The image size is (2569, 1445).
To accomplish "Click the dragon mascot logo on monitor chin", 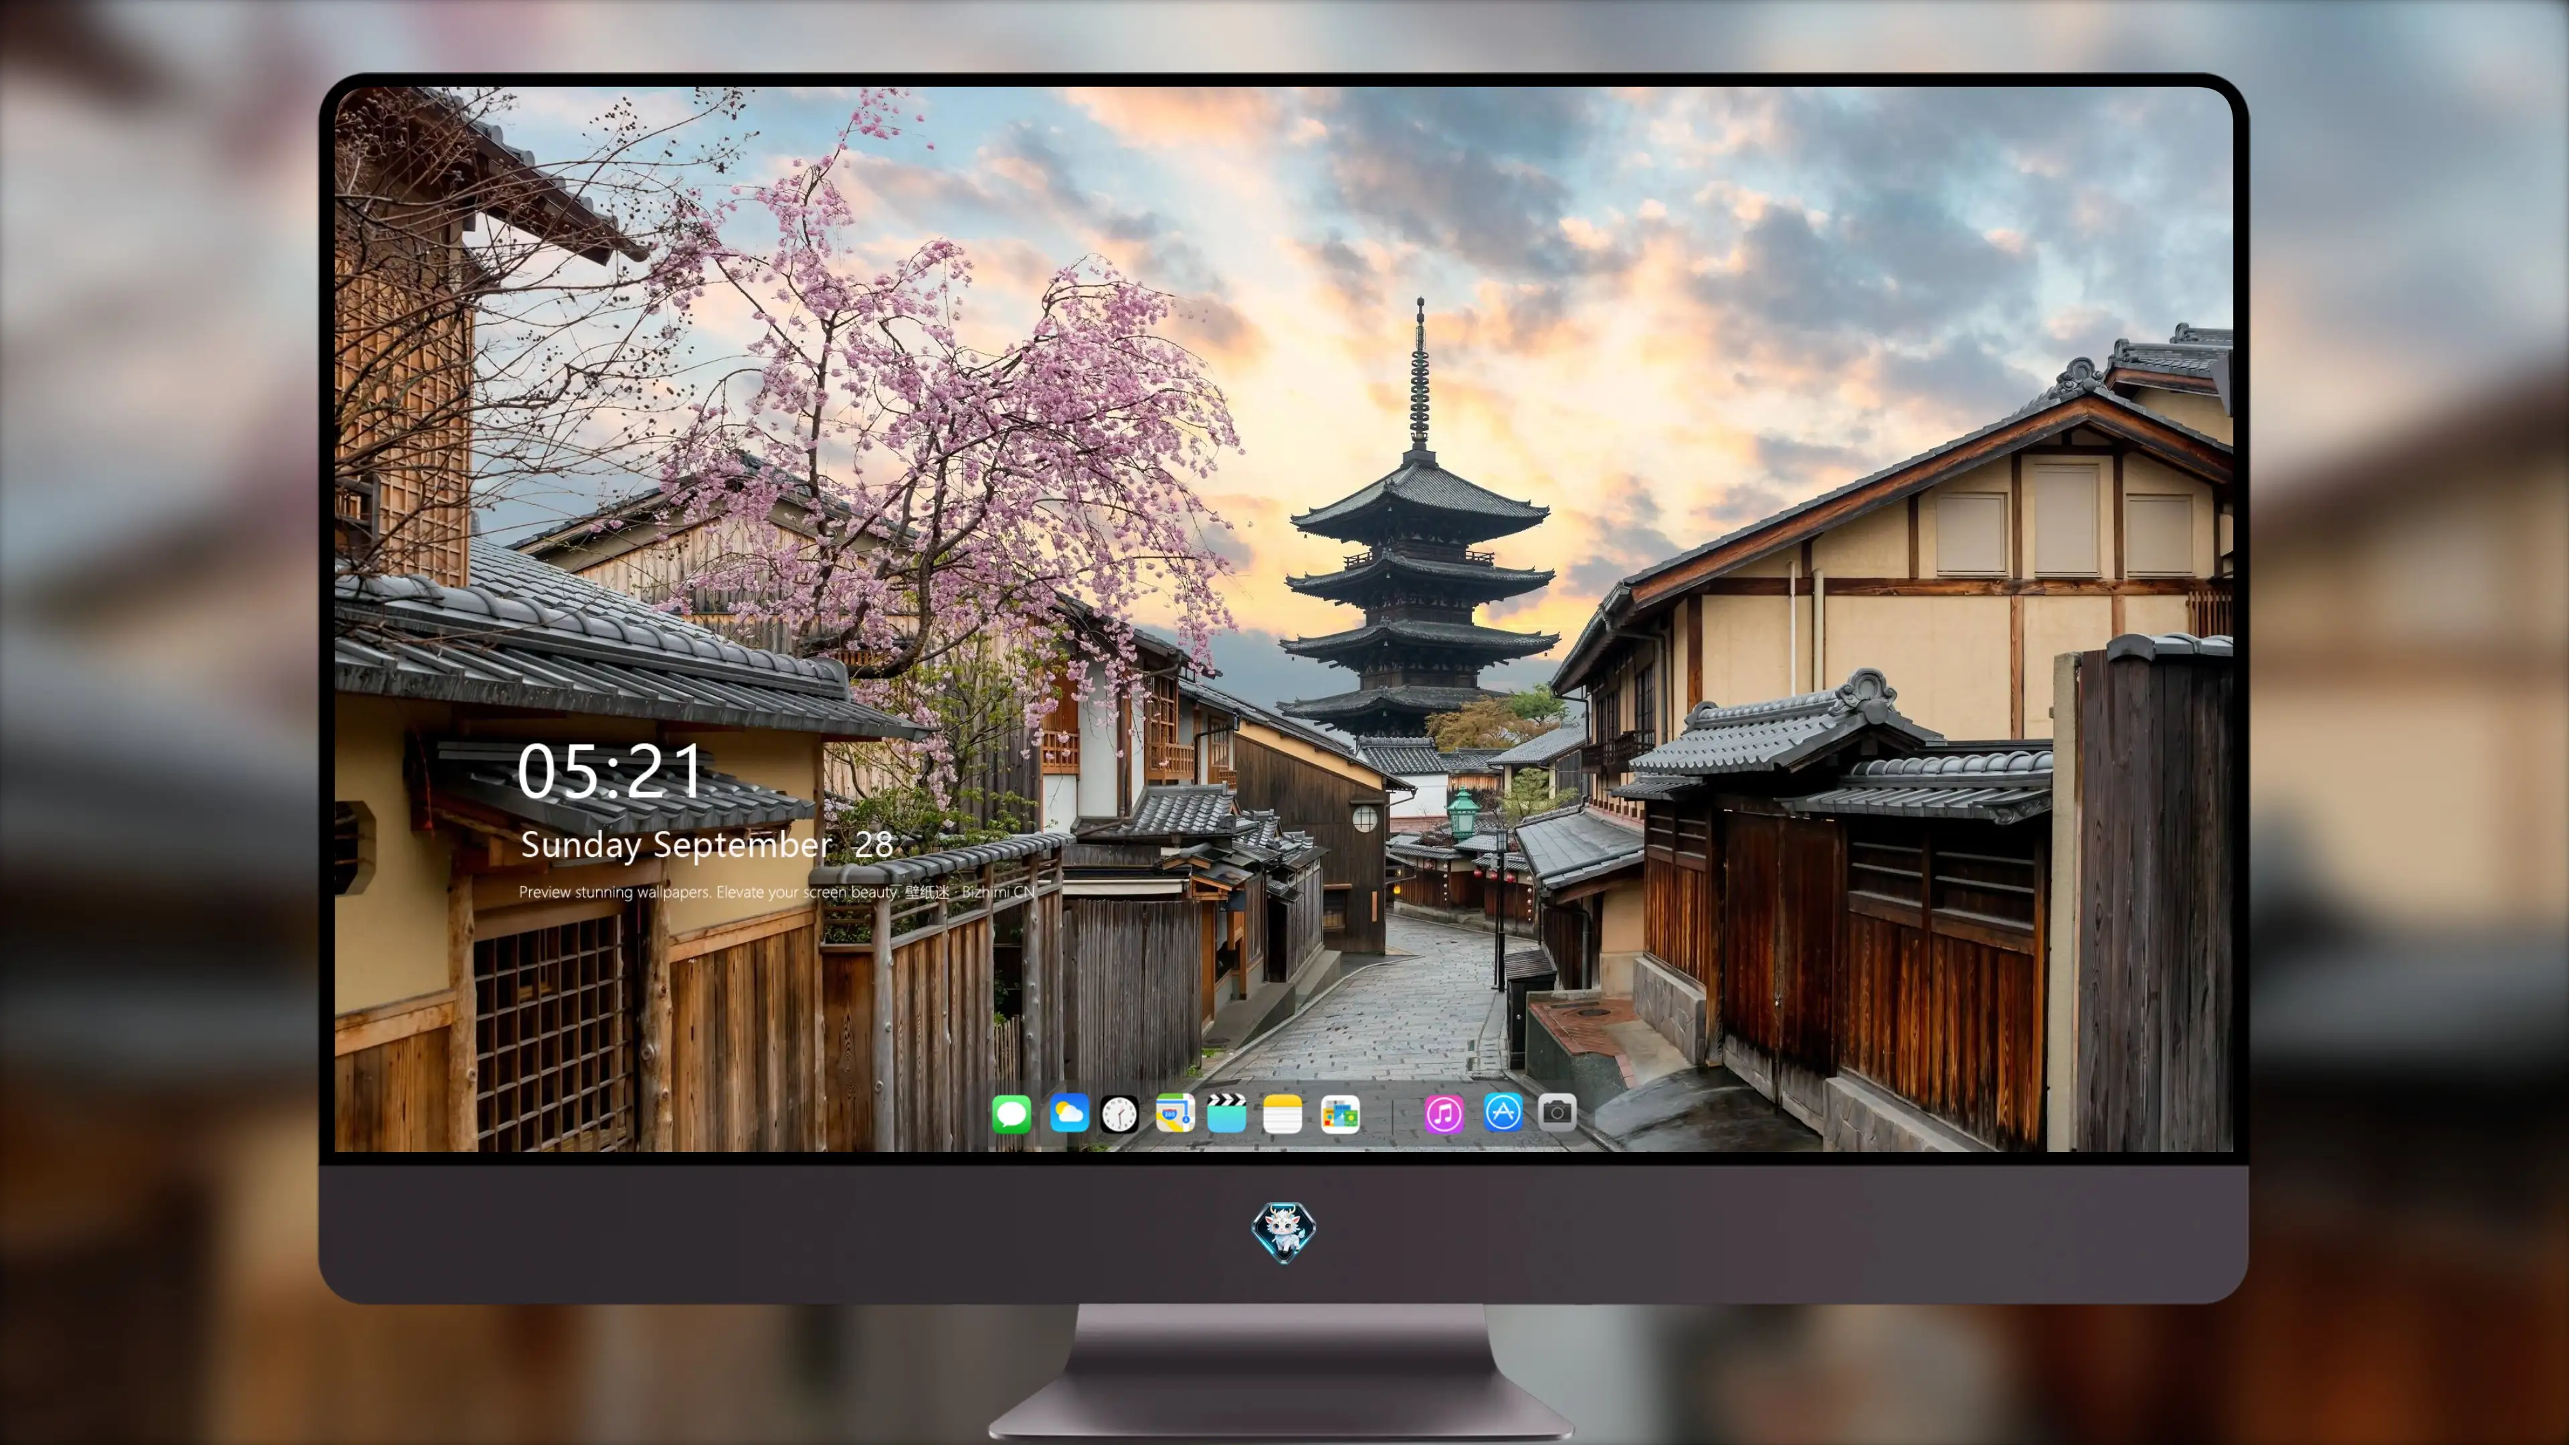I will [x=1284, y=1232].
